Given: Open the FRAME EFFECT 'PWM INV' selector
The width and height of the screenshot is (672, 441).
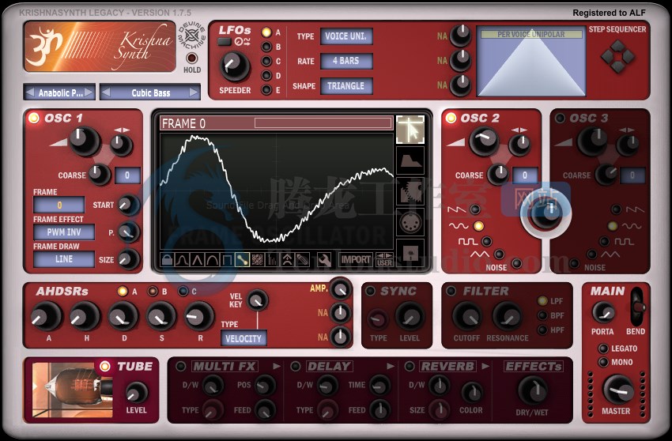Looking at the screenshot, I should (x=64, y=232).
